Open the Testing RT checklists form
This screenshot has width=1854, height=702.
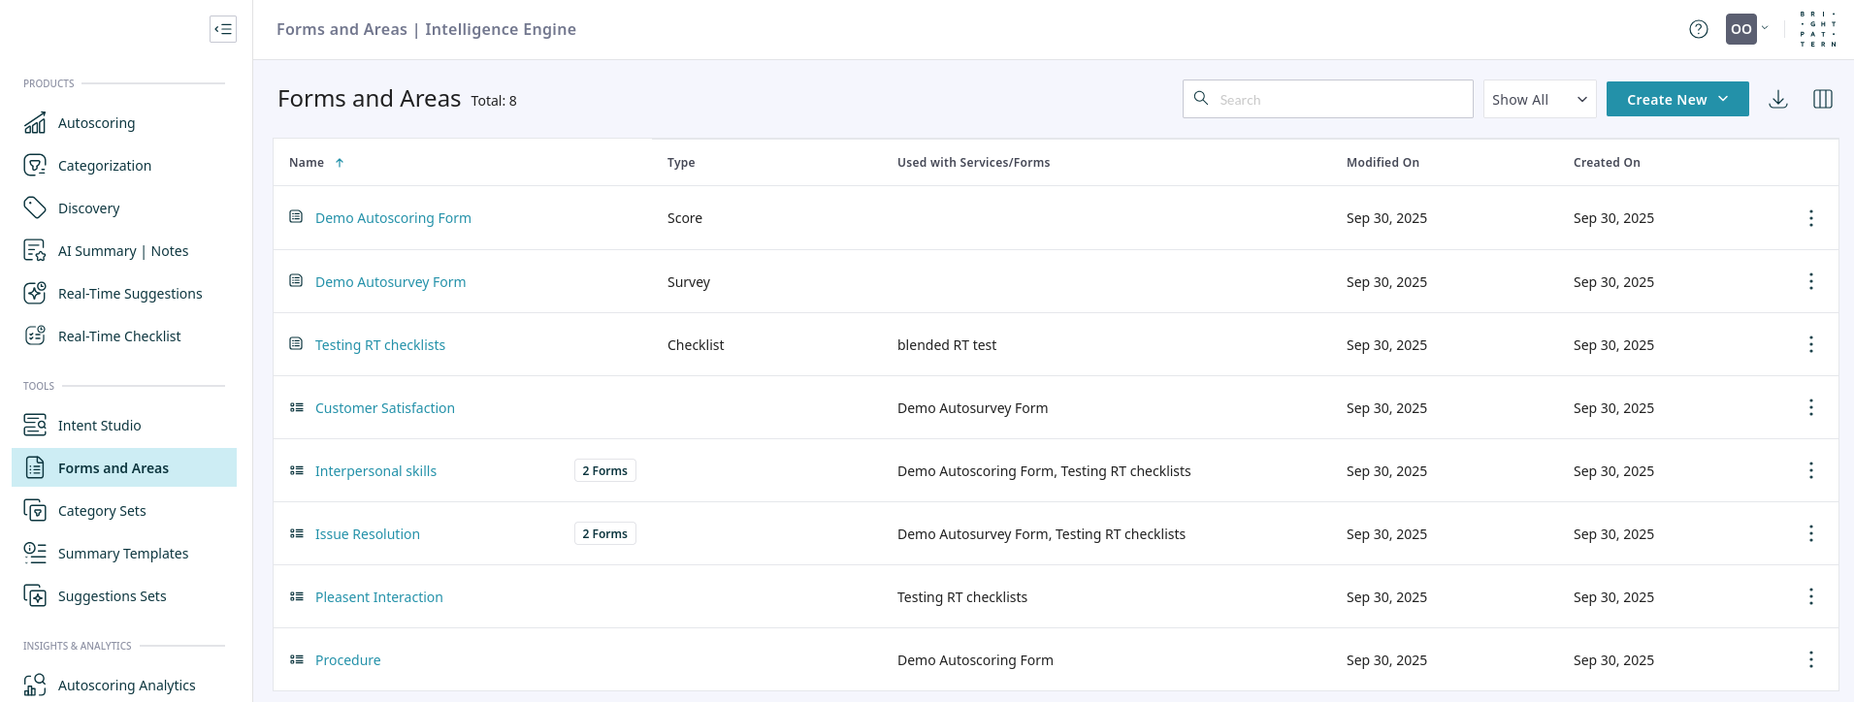(379, 345)
